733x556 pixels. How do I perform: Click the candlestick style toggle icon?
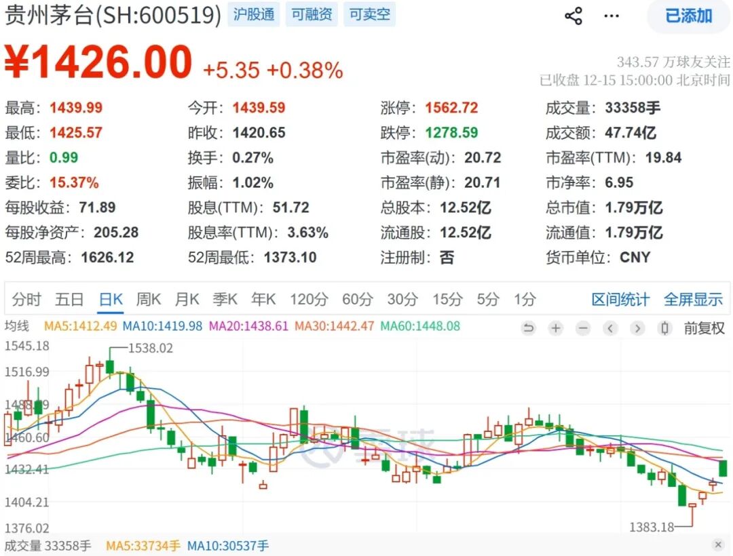coord(664,328)
